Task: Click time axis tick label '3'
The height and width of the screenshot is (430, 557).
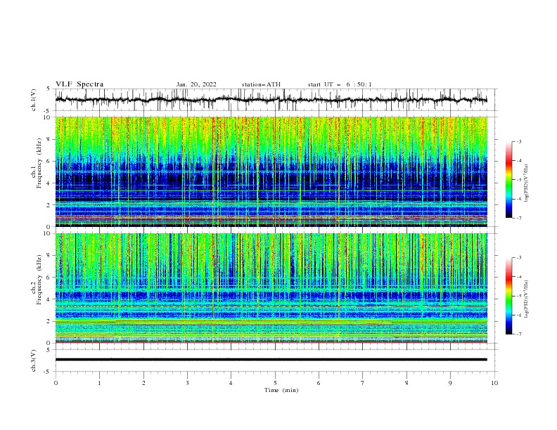Action: coord(187,383)
